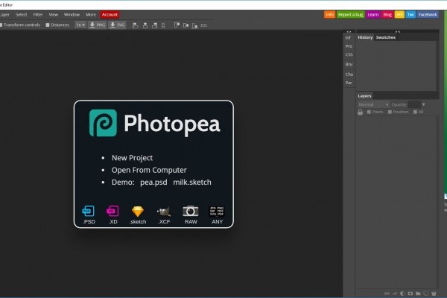Open the 1x export scale dropdown
This screenshot has height=298, width=447.
[x=80, y=25]
